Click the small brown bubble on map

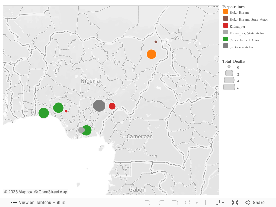[x=156, y=42]
